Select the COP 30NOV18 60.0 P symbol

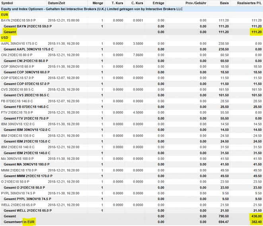(18, 67)
